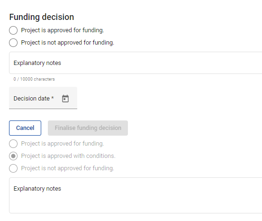Click the upper 'Project is not approved for funding.' label text
The width and height of the screenshot is (262, 221).
click(67, 43)
